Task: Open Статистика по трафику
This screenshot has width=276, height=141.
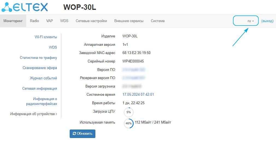Action: click(x=38, y=58)
